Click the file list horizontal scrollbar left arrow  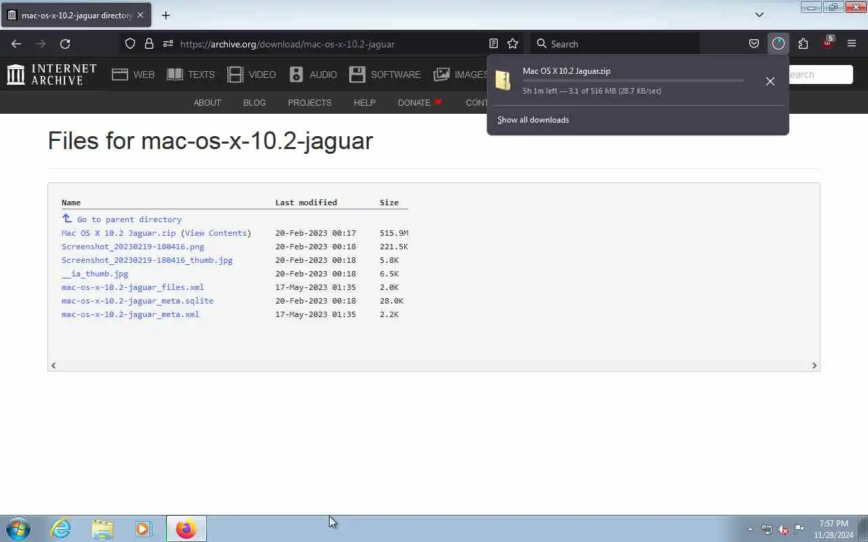pos(54,365)
